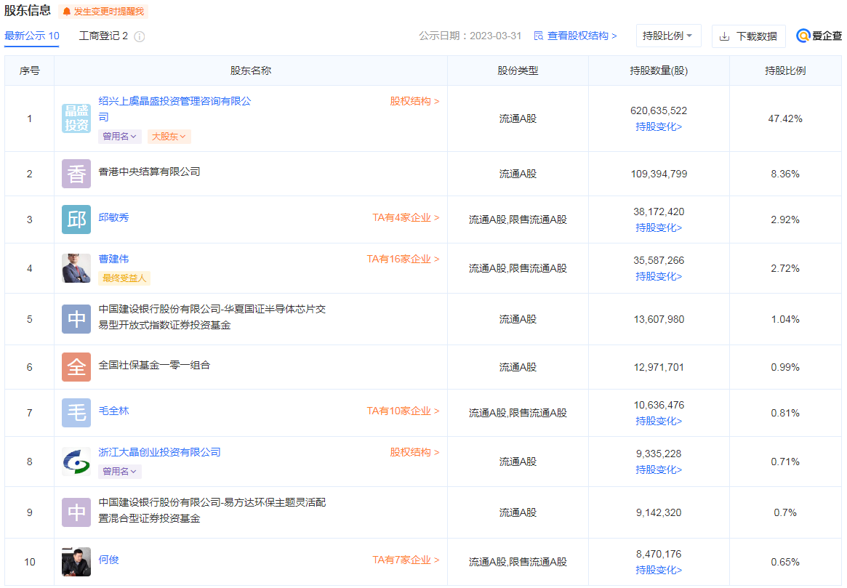Open the TA有10家企业 link
847x588 pixels.
[x=403, y=411]
